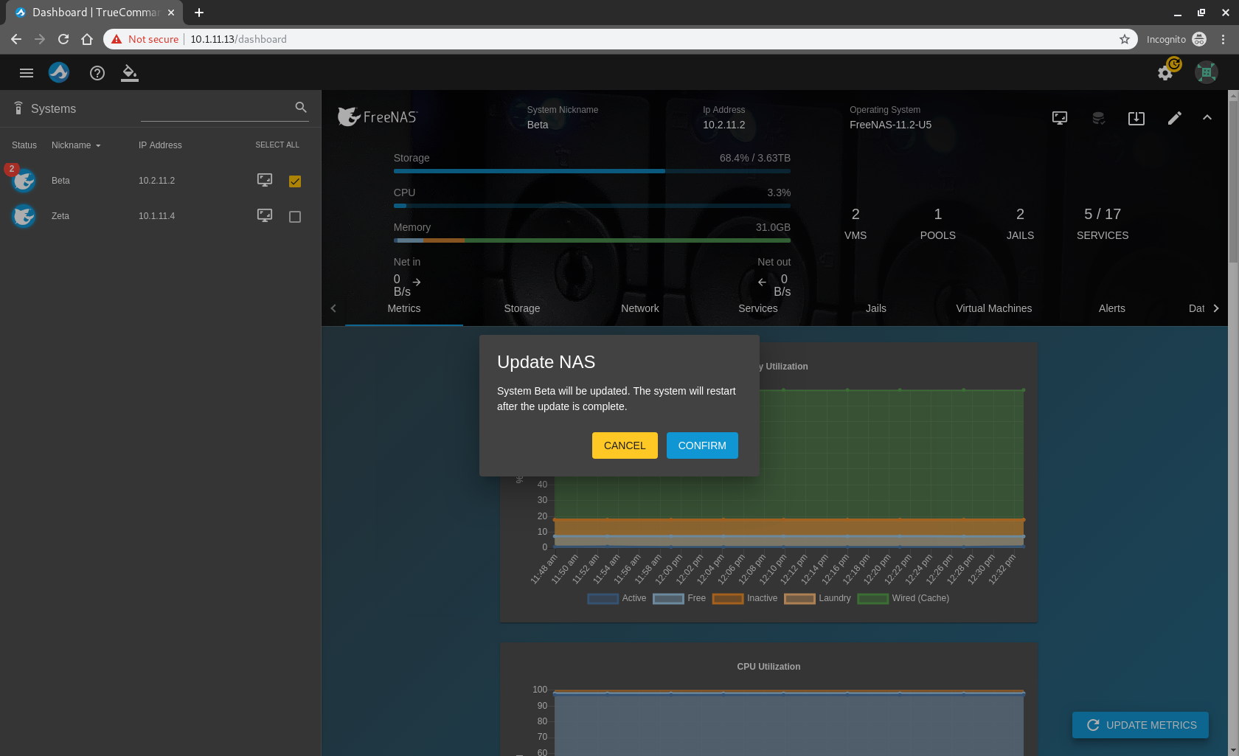Click the Status column header
The image size is (1239, 756).
(x=24, y=145)
